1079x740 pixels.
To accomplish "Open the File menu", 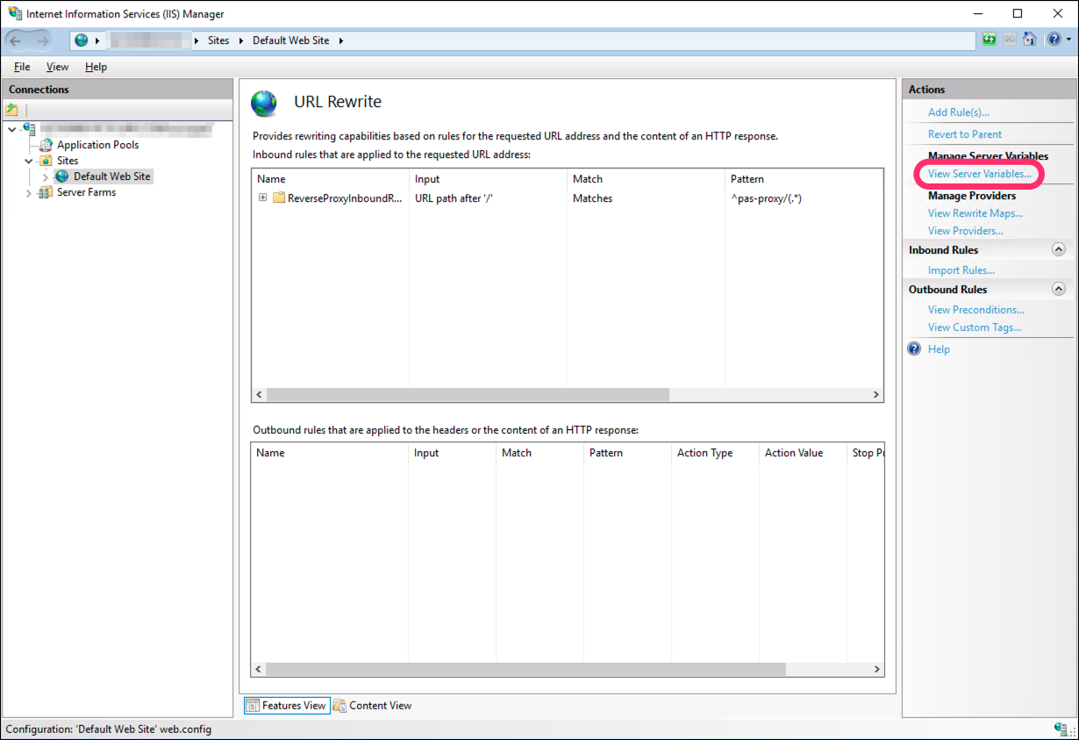I will tap(22, 67).
